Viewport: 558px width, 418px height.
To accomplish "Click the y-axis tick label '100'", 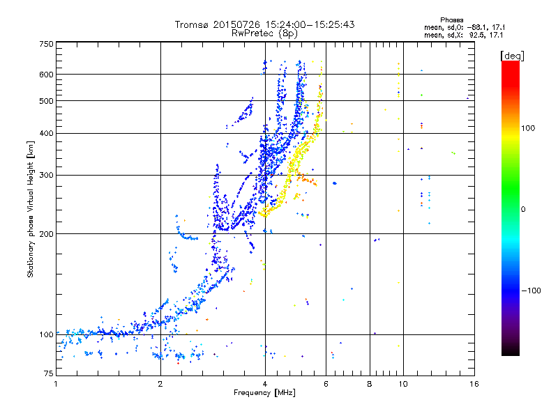I will pos(47,335).
